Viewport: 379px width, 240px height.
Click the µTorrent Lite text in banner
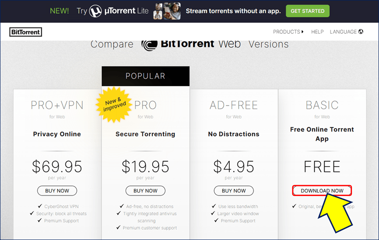coord(126,11)
